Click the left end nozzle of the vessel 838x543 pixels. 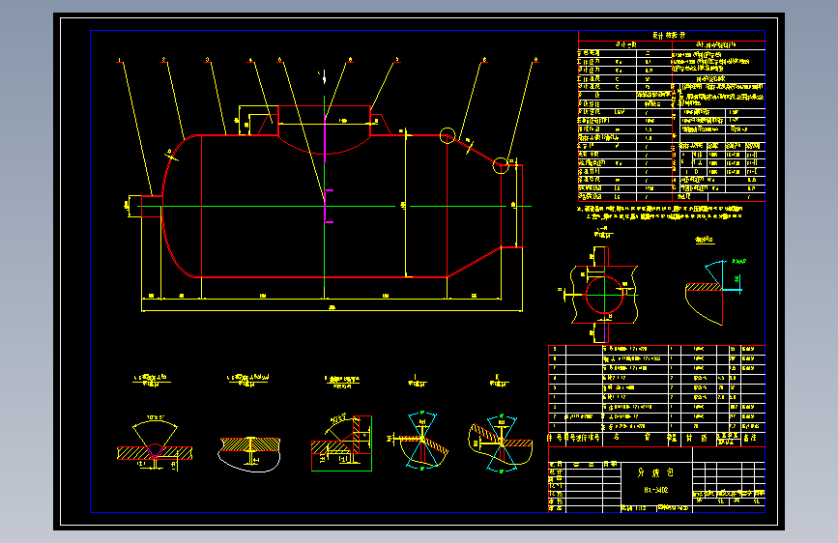tap(145, 207)
